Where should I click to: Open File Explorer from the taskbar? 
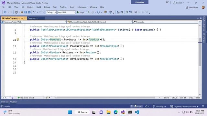click(x=109, y=112)
